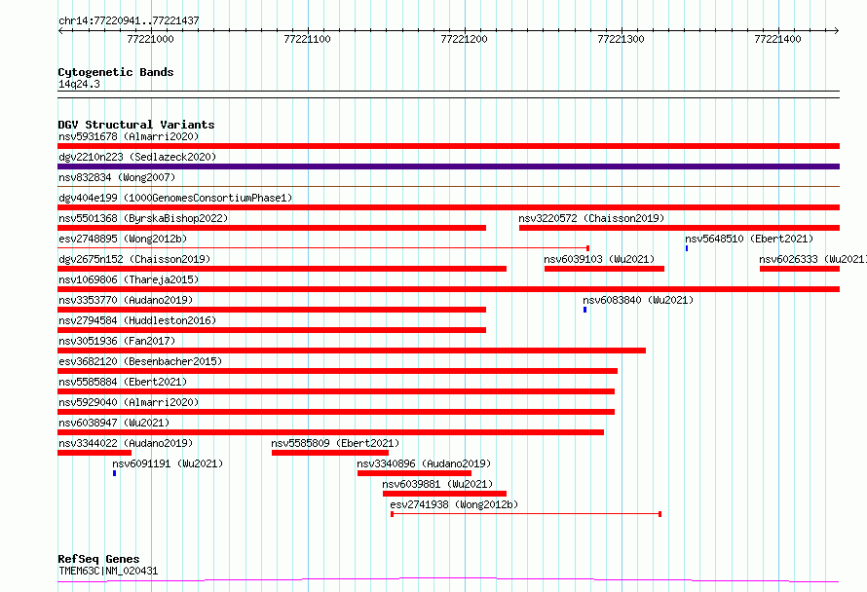Click nsv5585809 (Ebert2021) label
The height and width of the screenshot is (592, 867).
pos(335,443)
